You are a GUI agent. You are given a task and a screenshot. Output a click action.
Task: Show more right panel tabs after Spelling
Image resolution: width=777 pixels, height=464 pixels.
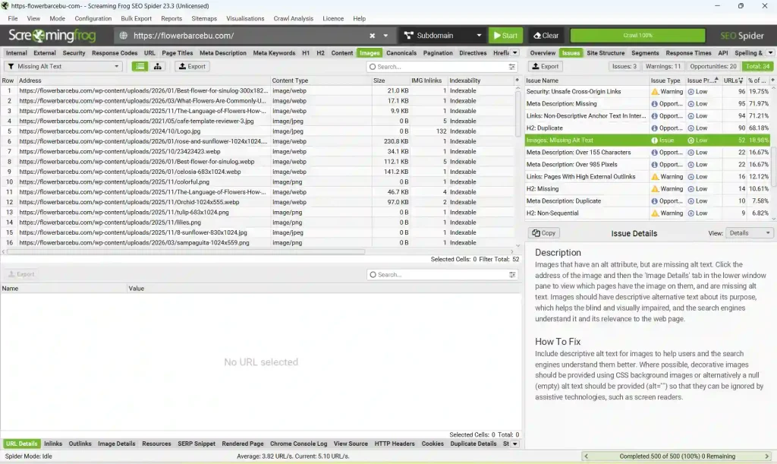(770, 53)
